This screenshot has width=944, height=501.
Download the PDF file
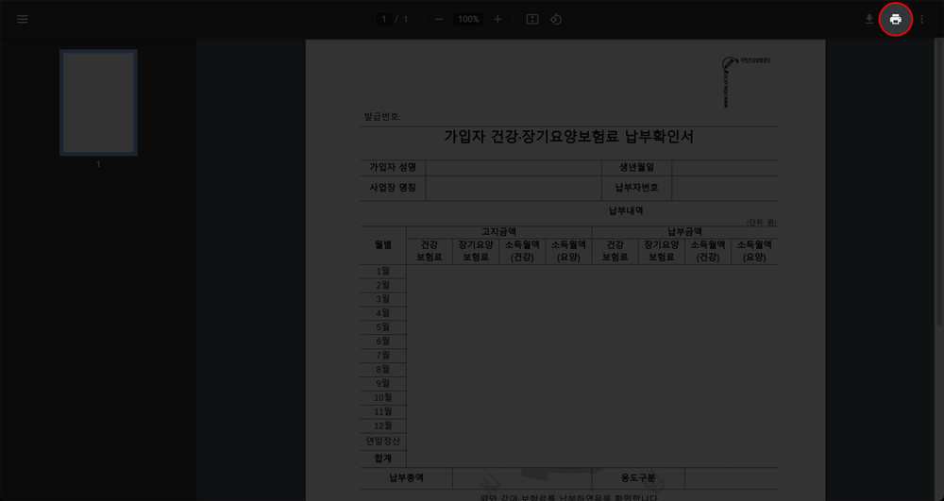[868, 19]
